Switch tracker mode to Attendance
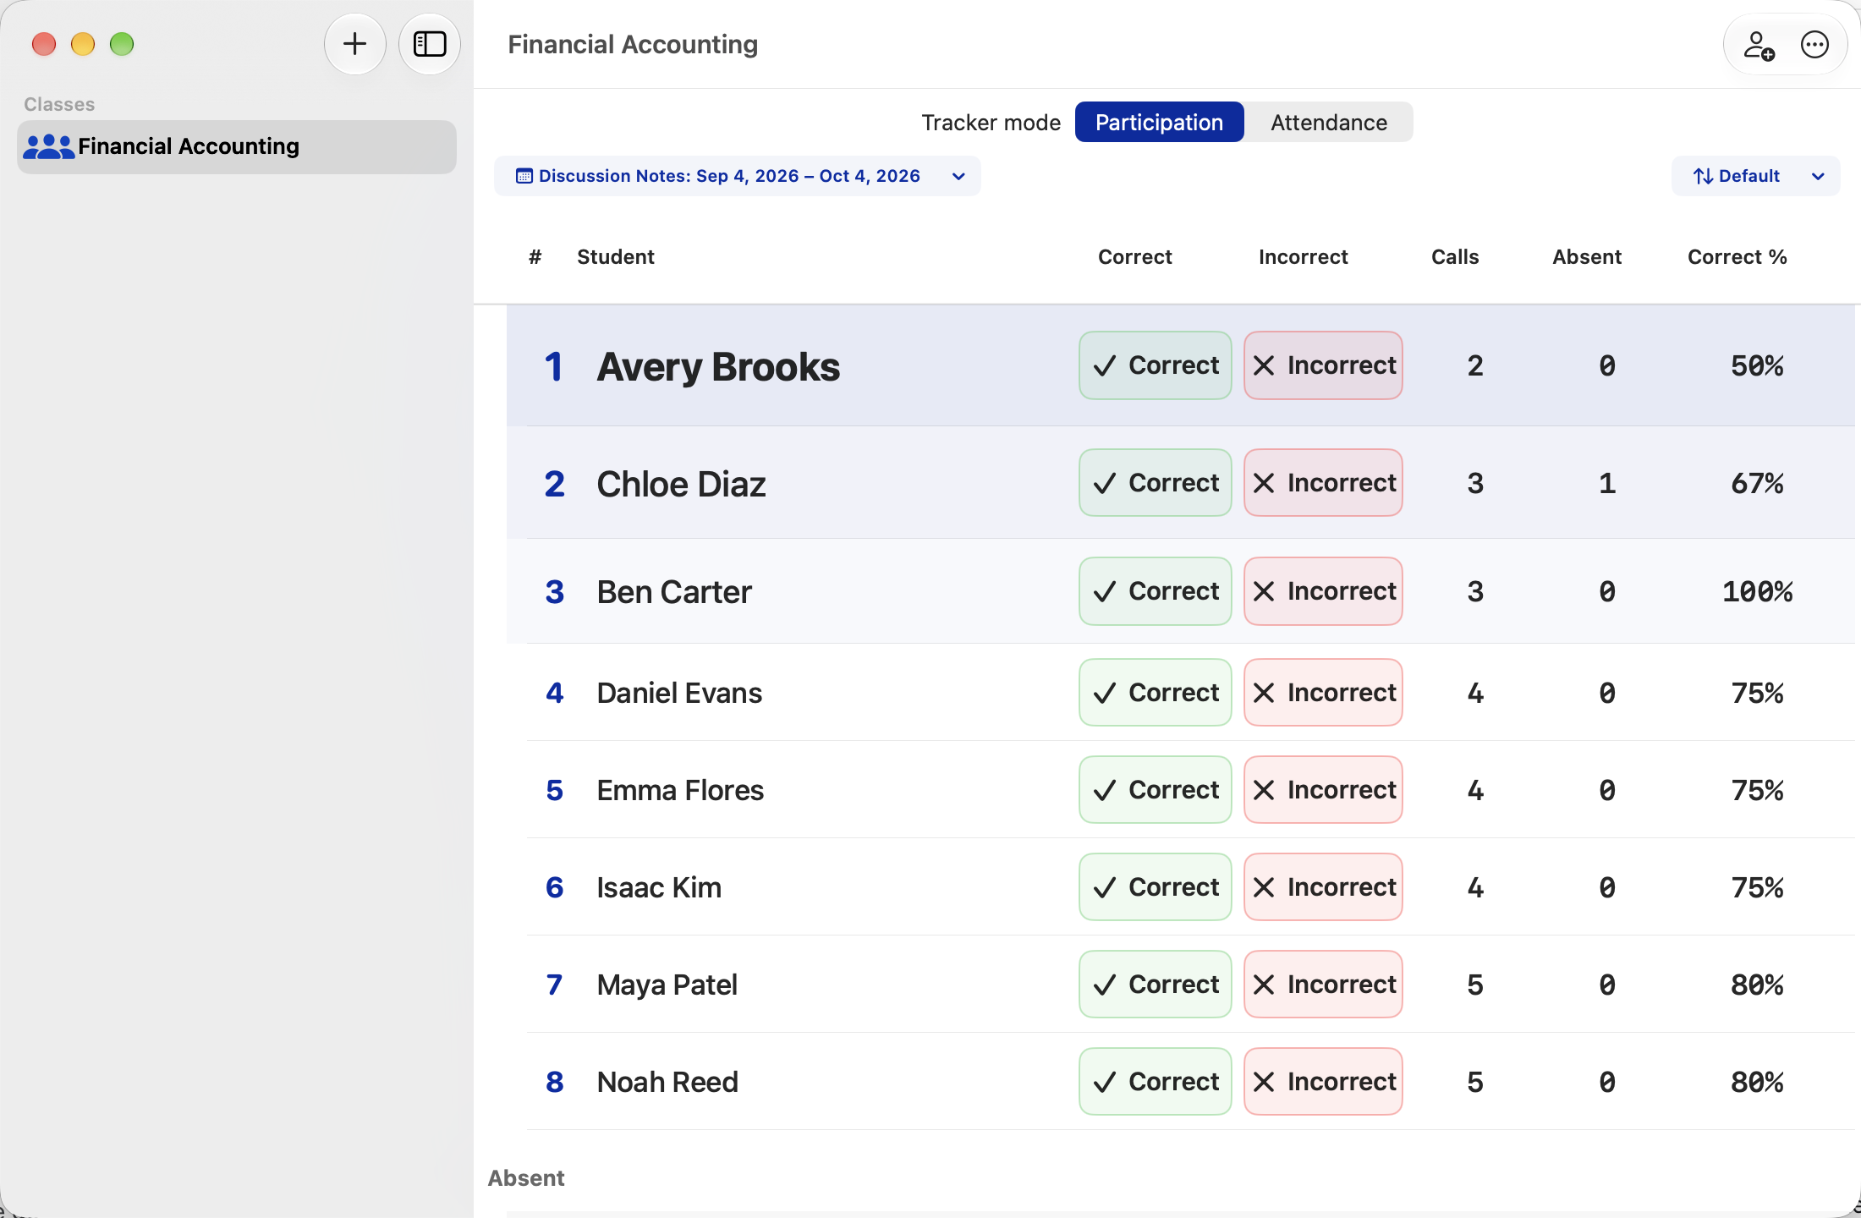The height and width of the screenshot is (1218, 1861). [x=1329, y=123]
